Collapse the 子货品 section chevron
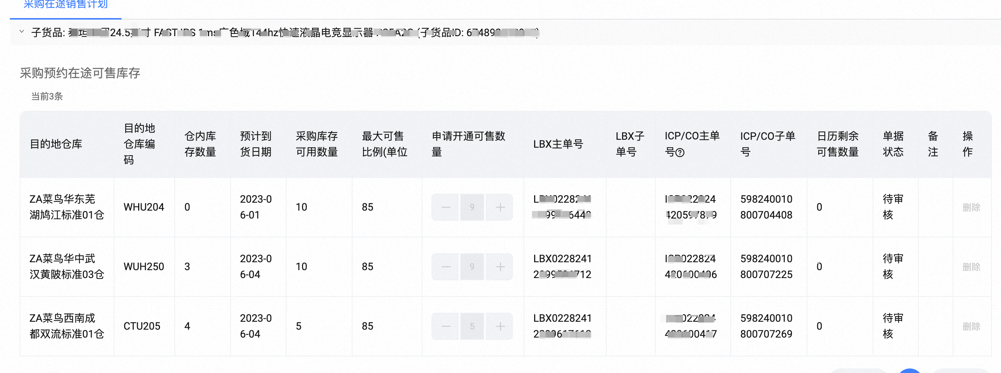 22,32
